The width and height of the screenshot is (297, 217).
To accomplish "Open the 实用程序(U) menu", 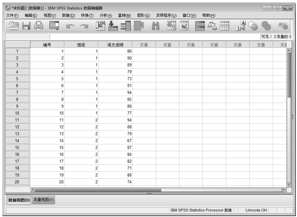I will 166,15.
